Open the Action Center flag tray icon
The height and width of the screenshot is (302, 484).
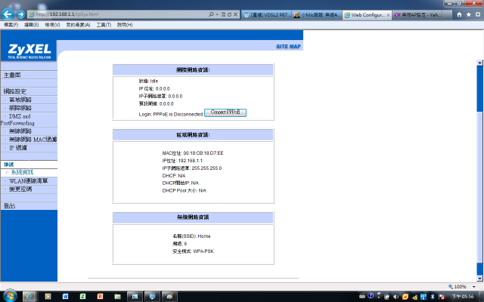point(442,297)
